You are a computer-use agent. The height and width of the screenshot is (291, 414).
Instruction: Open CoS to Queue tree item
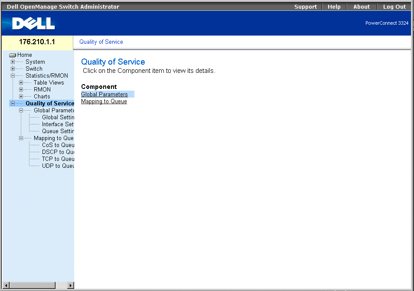[58, 145]
